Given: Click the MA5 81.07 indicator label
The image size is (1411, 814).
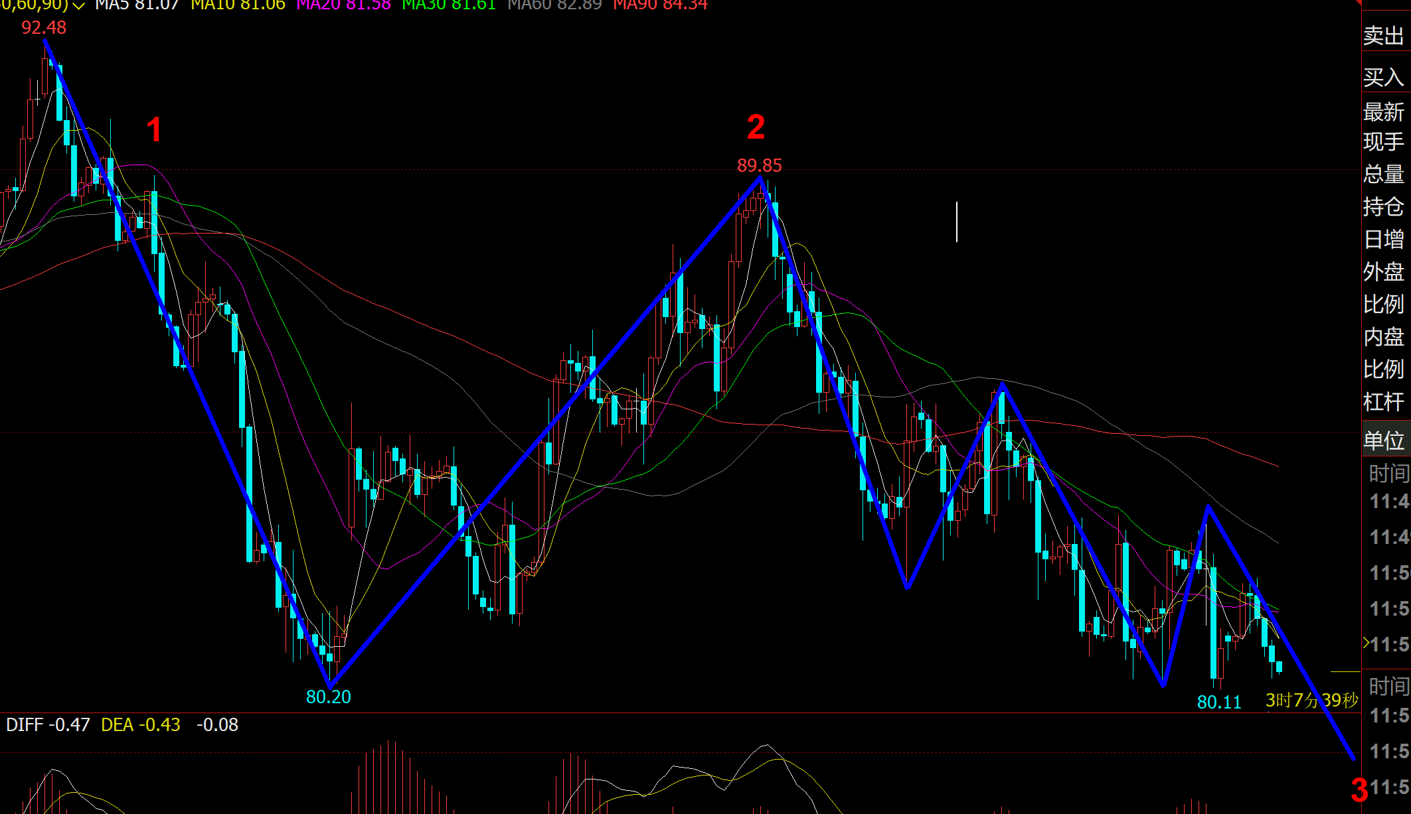Looking at the screenshot, I should pyautogui.click(x=137, y=5).
